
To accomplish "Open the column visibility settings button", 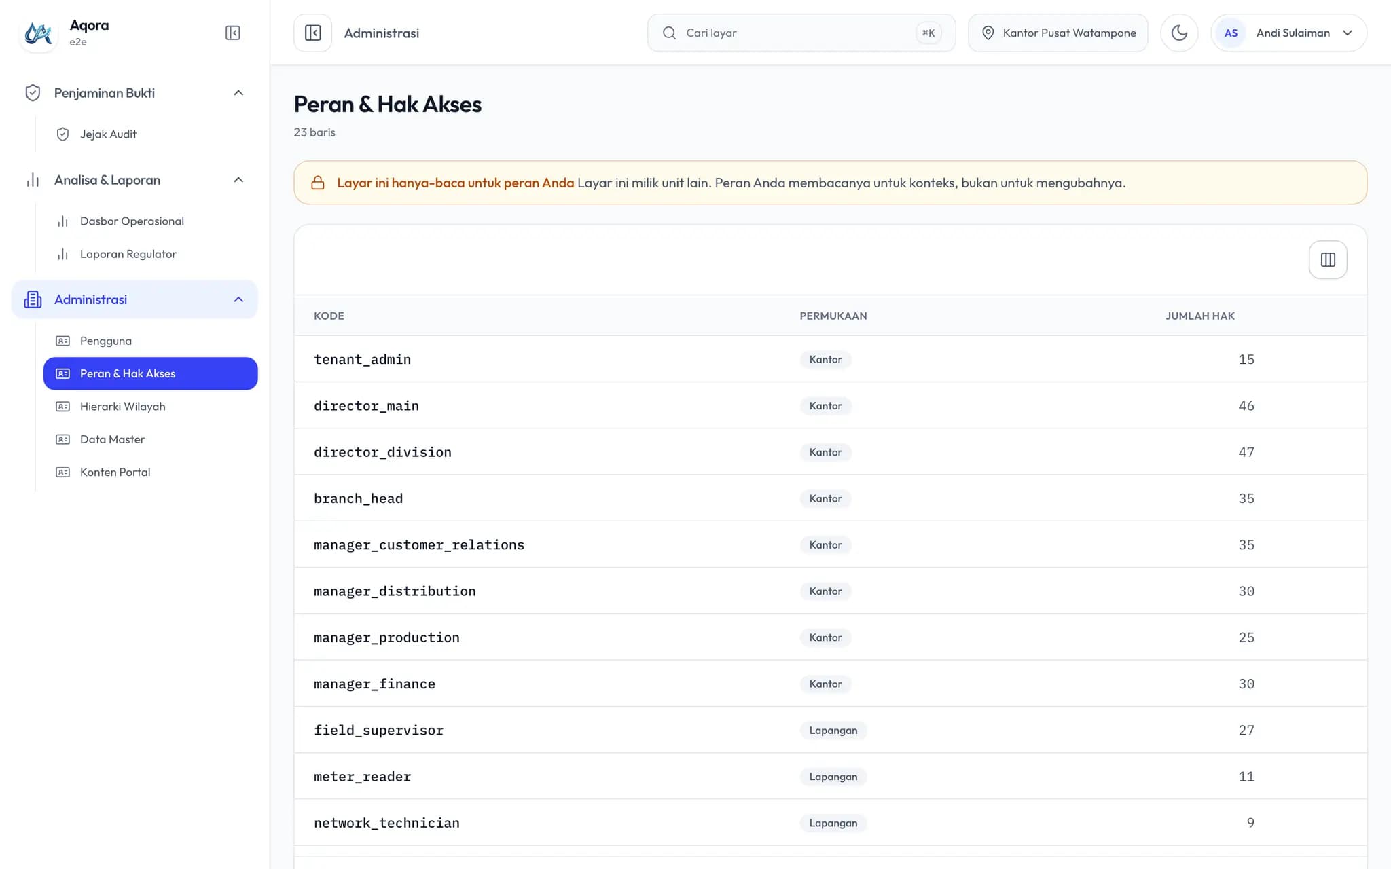I will [1328, 259].
